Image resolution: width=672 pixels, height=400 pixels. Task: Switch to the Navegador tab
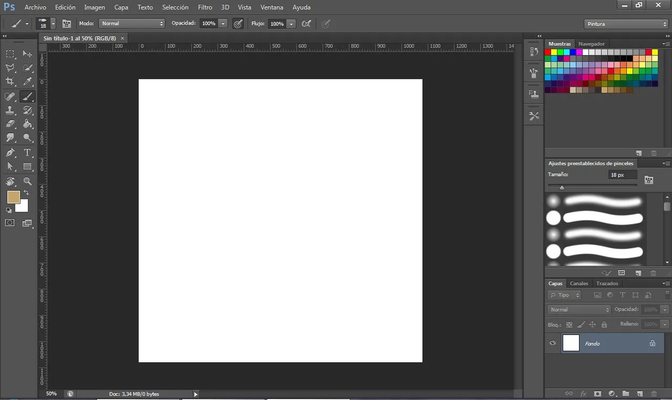pyautogui.click(x=592, y=44)
